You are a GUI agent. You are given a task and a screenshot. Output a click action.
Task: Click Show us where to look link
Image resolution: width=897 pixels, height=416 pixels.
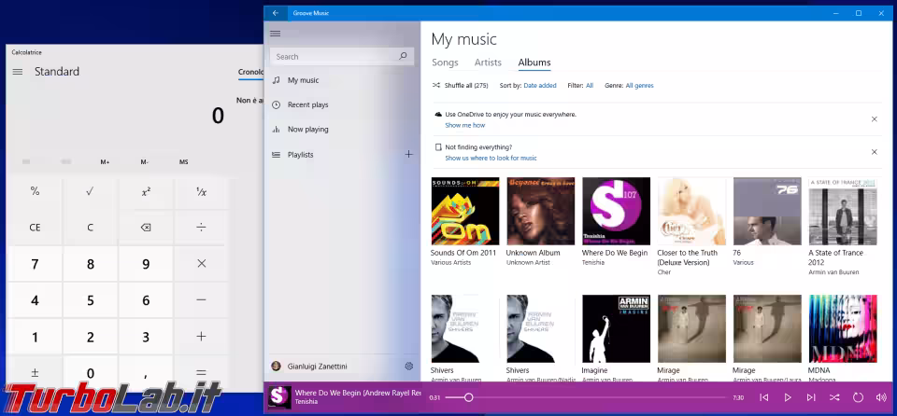491,159
